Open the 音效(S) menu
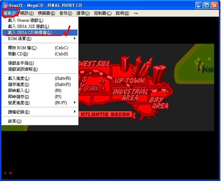Screen dimensions: 221x183 point(66,13)
